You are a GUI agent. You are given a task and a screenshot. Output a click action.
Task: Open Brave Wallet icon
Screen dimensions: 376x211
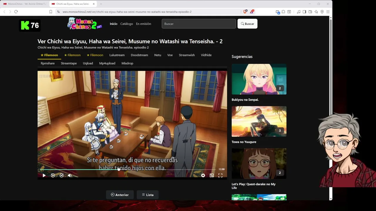(310, 12)
